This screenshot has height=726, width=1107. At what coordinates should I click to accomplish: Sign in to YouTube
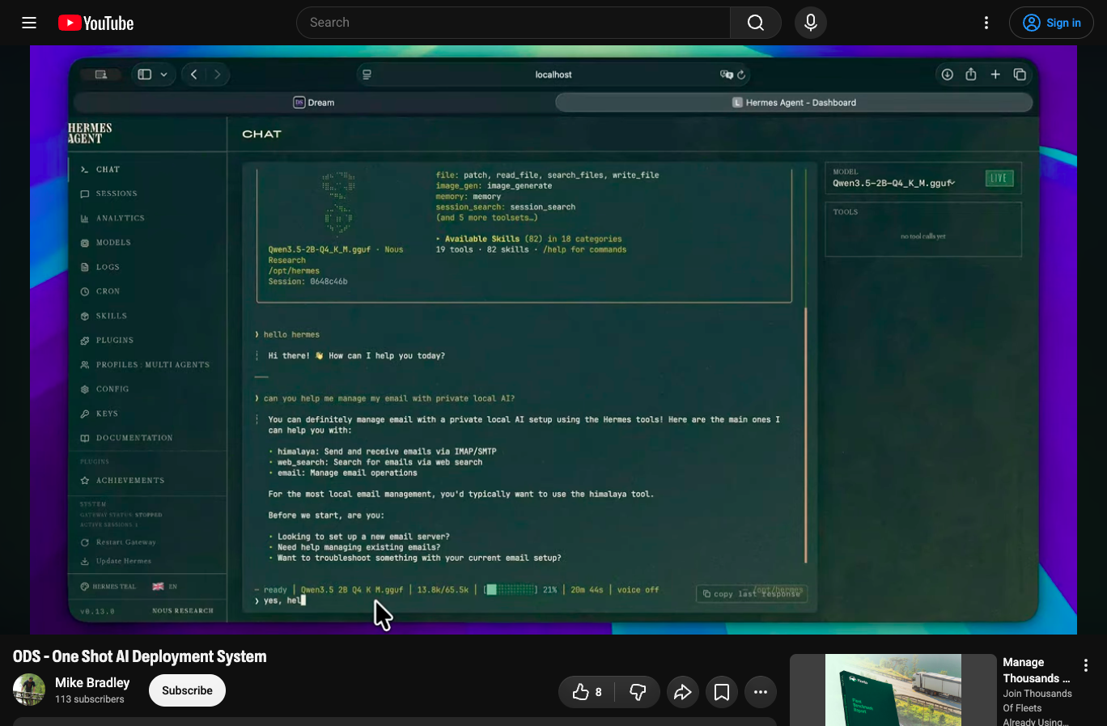(1051, 23)
